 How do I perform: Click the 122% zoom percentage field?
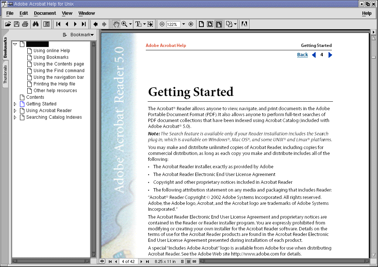pyautogui.click(x=173, y=24)
